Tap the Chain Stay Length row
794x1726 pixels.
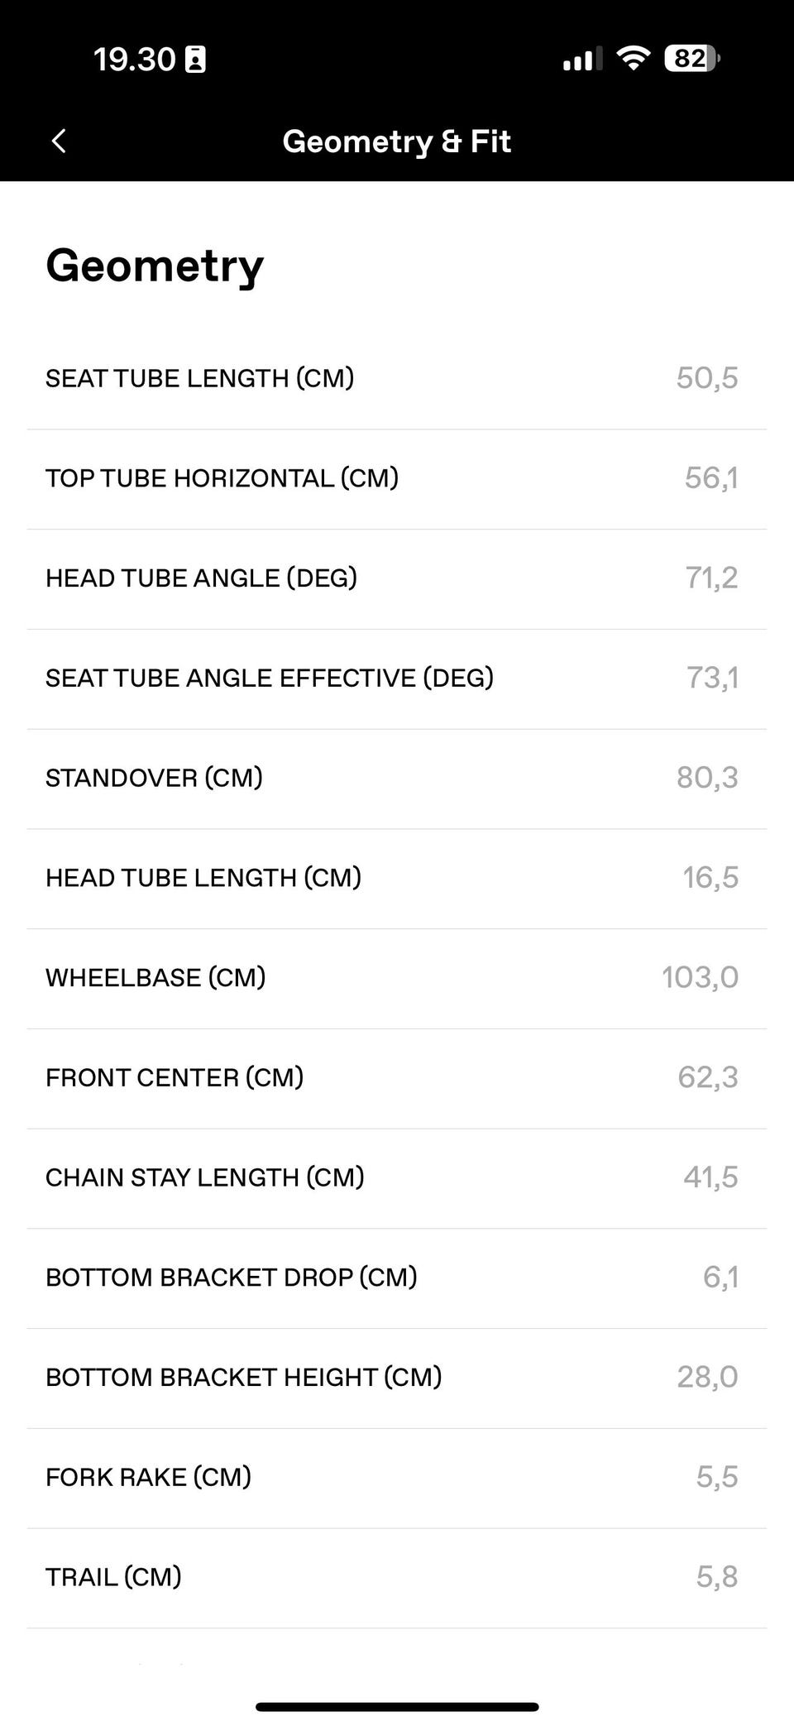(x=397, y=1179)
